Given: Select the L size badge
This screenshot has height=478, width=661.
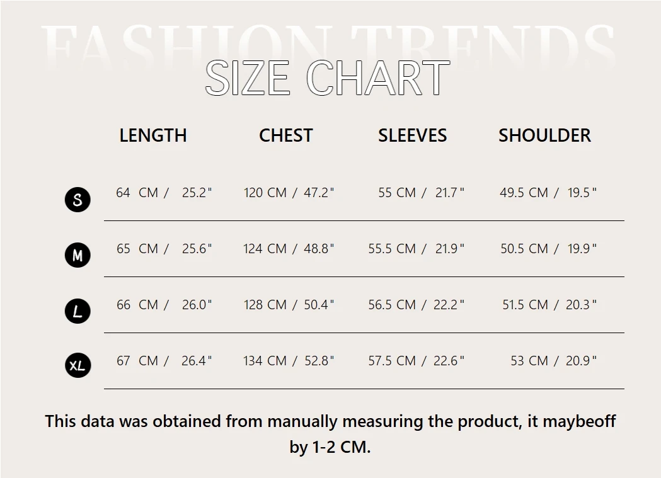Looking at the screenshot, I should pos(78,311).
